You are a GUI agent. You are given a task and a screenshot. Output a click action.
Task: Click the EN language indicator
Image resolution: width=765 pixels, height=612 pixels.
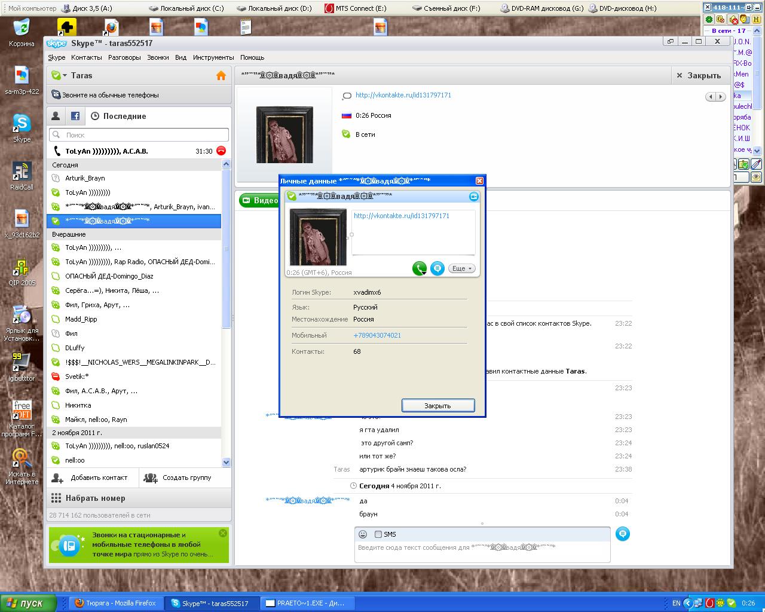[676, 603]
